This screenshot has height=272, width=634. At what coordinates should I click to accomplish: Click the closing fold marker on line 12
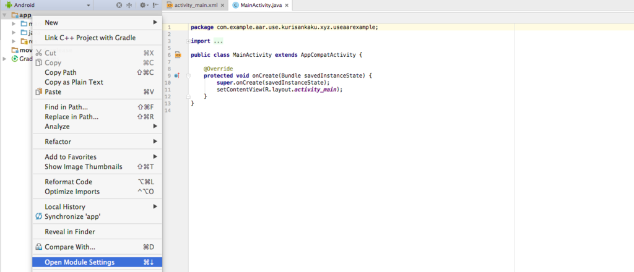[x=188, y=96]
